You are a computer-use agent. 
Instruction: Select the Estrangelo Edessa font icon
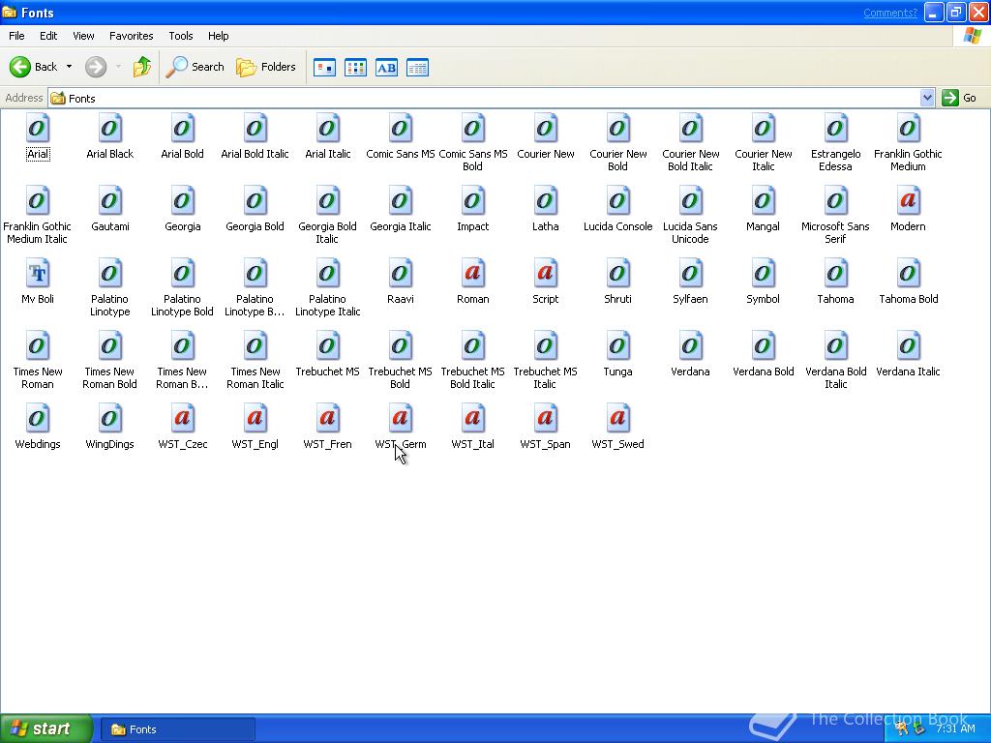coord(835,129)
